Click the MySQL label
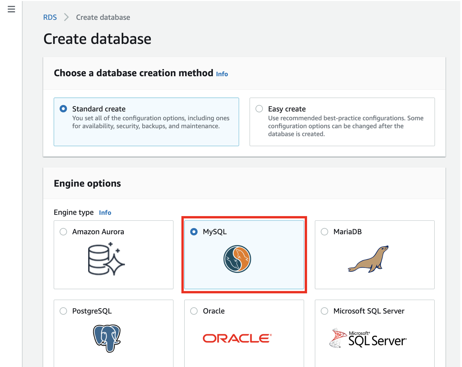The width and height of the screenshot is (462, 367). coord(215,232)
